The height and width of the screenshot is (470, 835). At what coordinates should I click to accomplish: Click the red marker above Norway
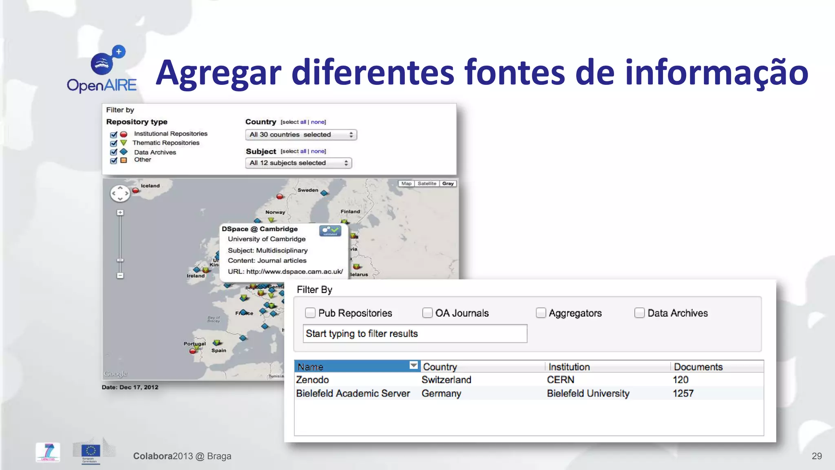click(280, 197)
